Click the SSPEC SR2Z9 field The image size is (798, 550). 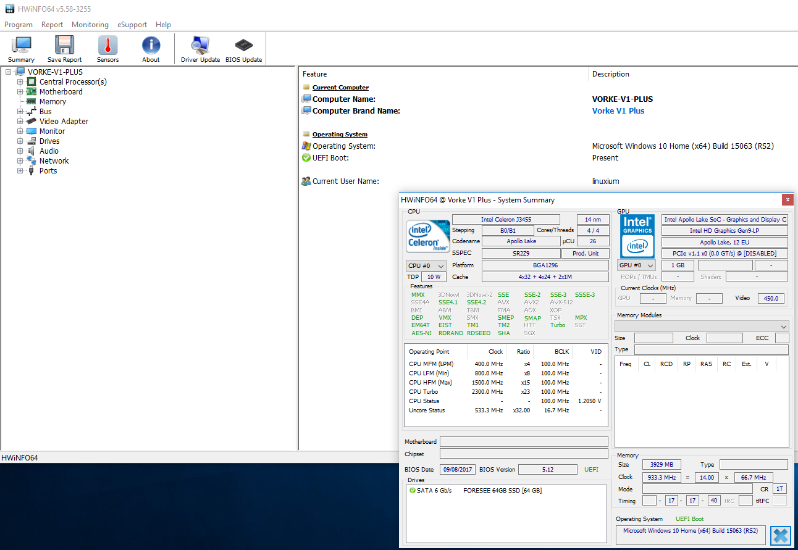tap(521, 254)
